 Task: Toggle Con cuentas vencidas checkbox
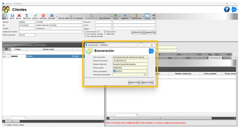(85, 34)
